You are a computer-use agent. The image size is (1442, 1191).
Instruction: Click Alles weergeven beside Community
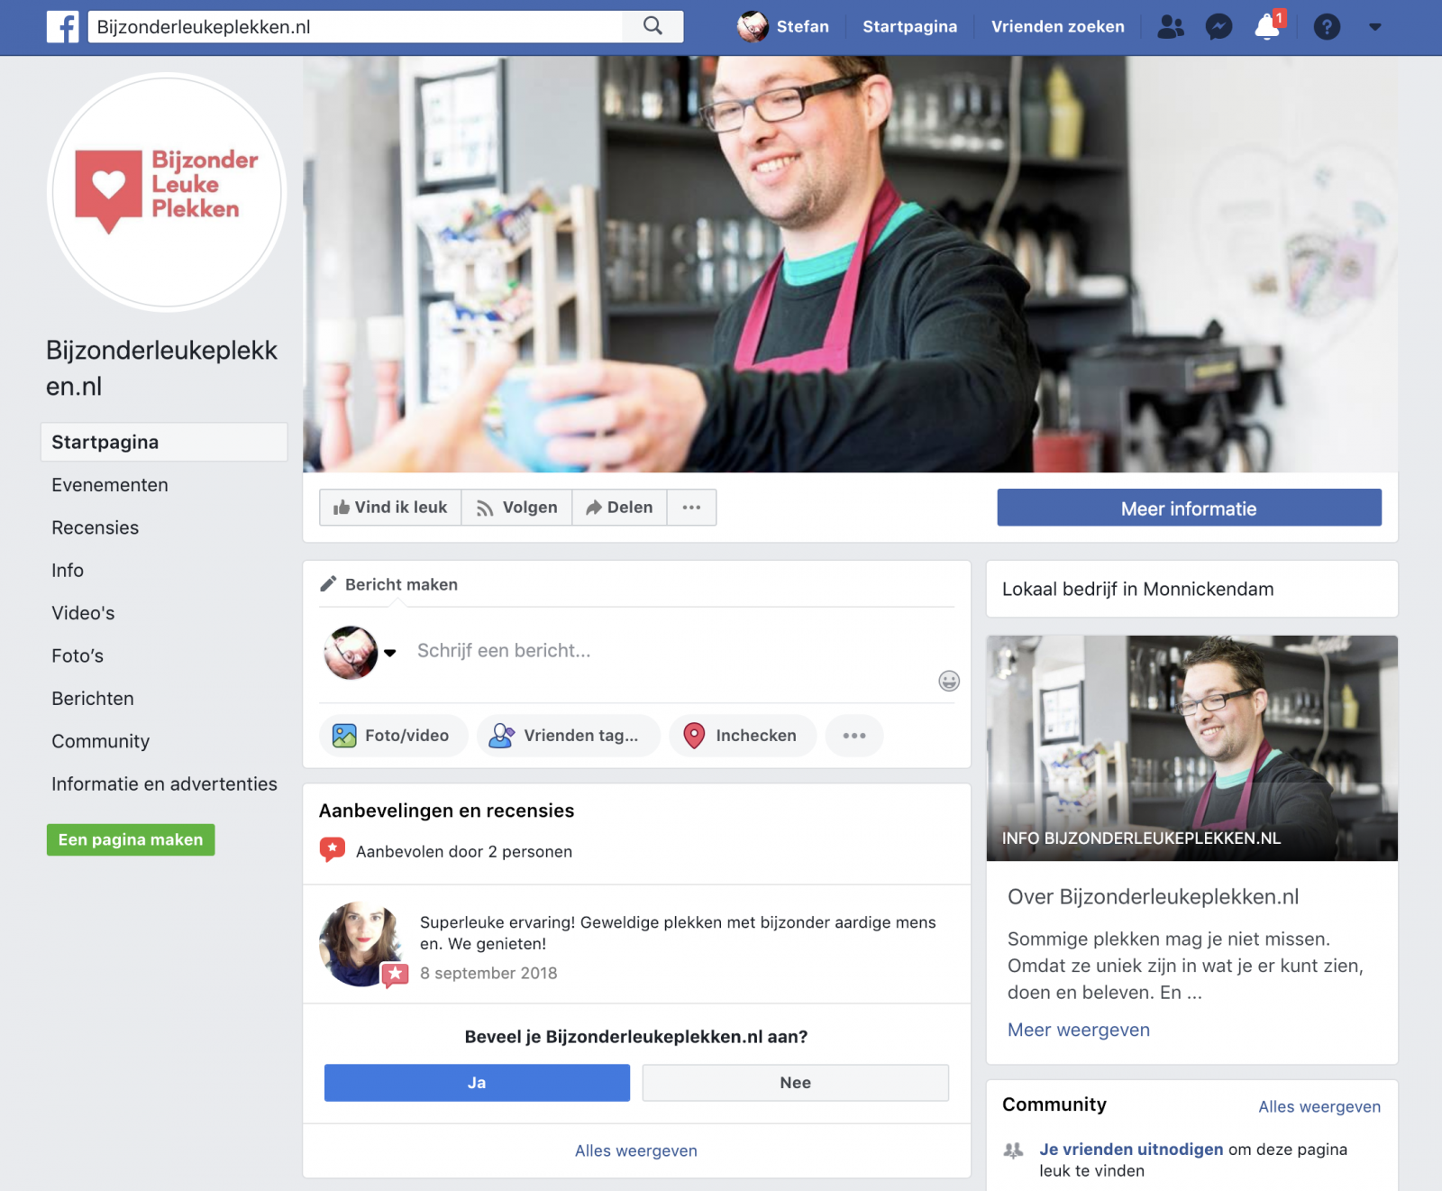(1319, 1106)
